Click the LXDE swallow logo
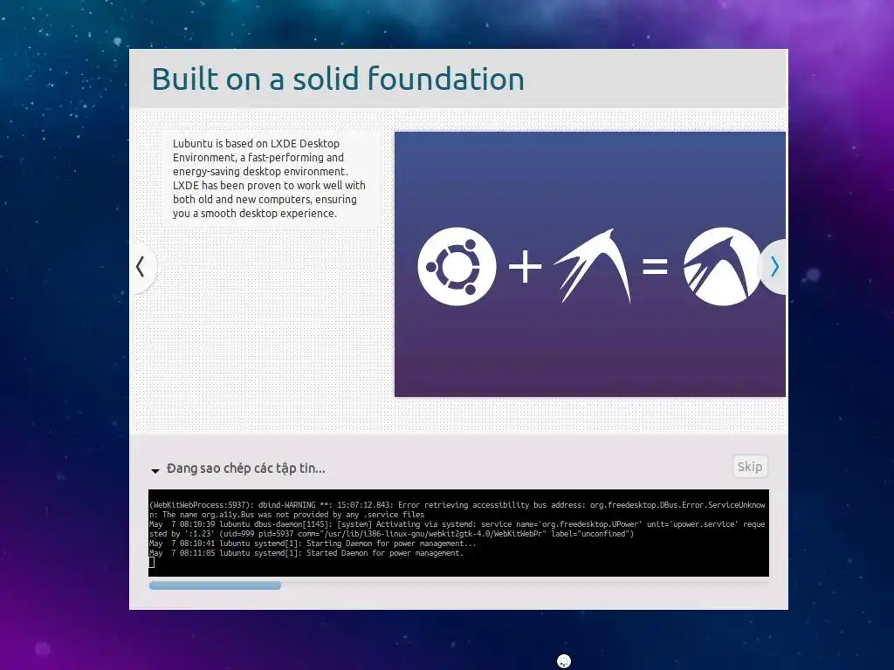This screenshot has width=894, height=670. tap(593, 265)
